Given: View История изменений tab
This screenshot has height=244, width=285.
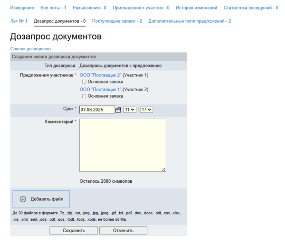Looking at the screenshot, I should click(196, 8).
